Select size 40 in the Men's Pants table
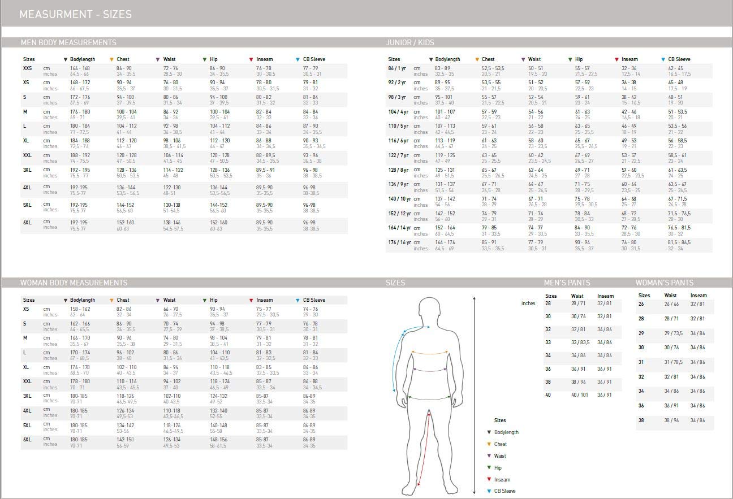Screen dimensions: 733x499 tap(548, 395)
